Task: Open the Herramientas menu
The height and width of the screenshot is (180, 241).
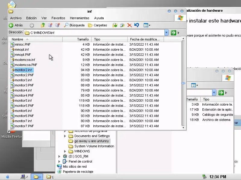Action: pyautogui.click(x=80, y=18)
